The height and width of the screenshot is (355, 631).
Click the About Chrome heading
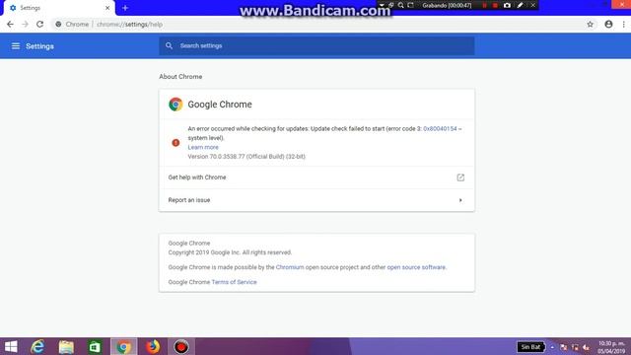click(180, 77)
